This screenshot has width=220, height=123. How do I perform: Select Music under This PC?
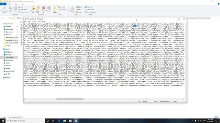pyautogui.click(x=8, y=63)
